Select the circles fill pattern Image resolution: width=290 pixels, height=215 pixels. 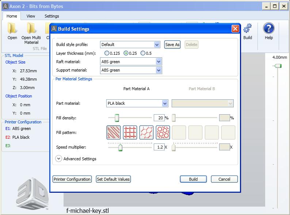[x=163, y=133]
